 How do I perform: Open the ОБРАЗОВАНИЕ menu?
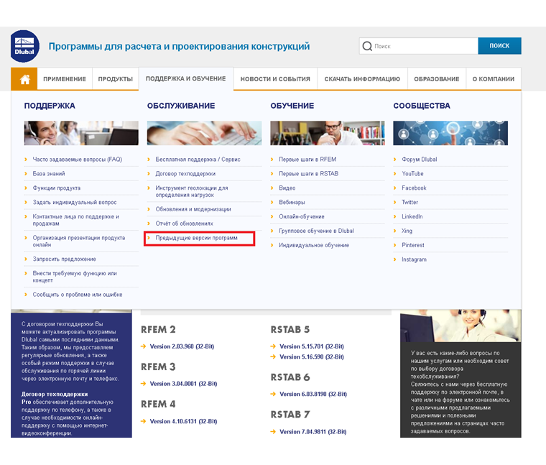[x=436, y=79]
